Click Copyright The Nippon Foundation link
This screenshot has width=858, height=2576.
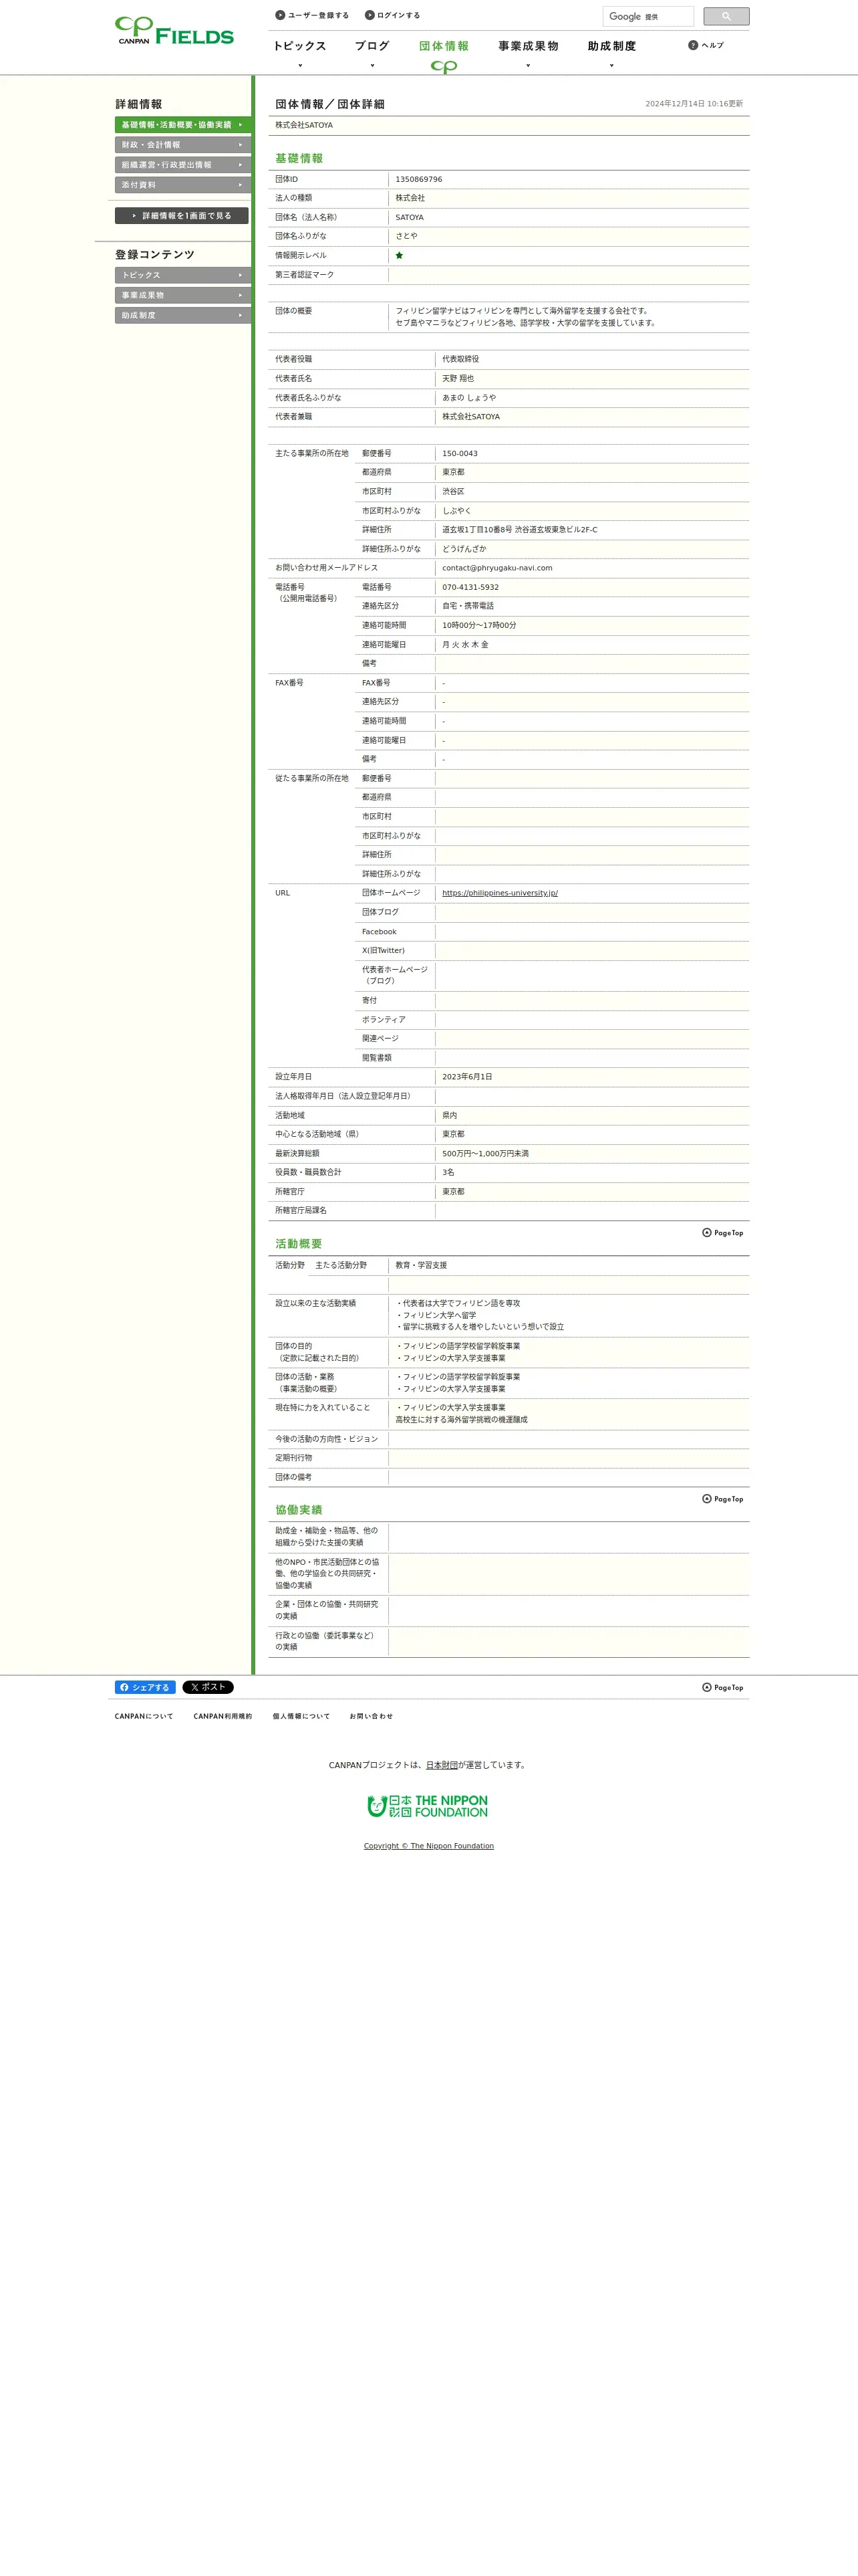tap(428, 1846)
